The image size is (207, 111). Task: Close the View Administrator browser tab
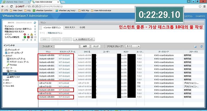pos(58,2)
